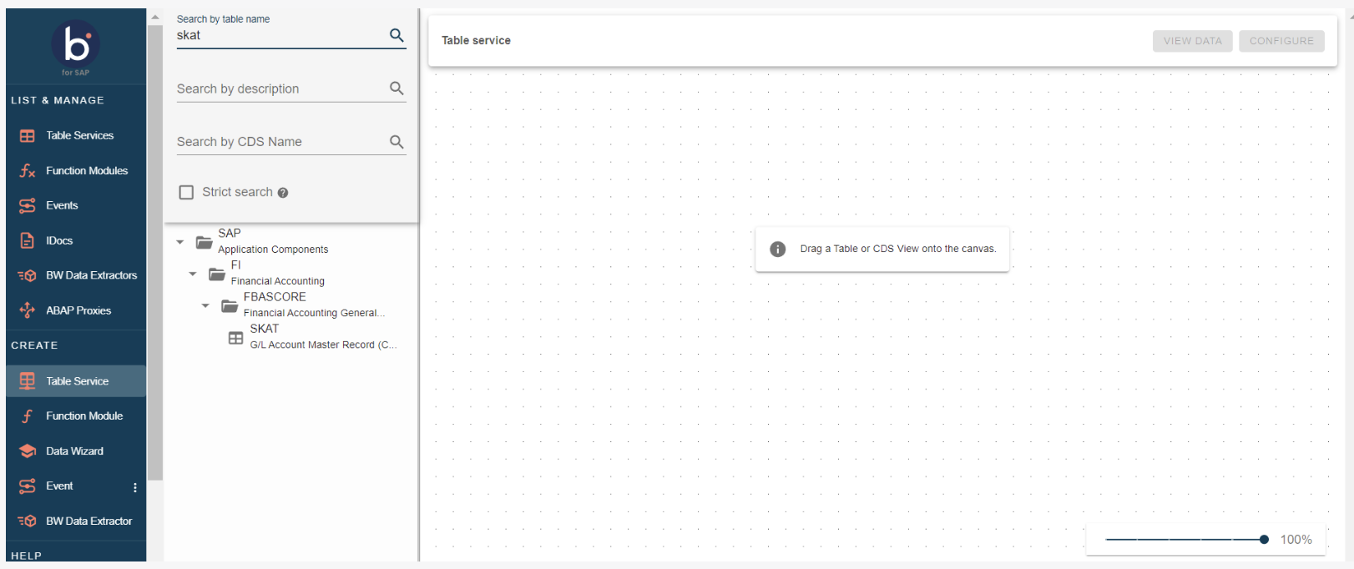1354x569 pixels.
Task: Go to BW Data Extractors list
Action: (x=91, y=275)
